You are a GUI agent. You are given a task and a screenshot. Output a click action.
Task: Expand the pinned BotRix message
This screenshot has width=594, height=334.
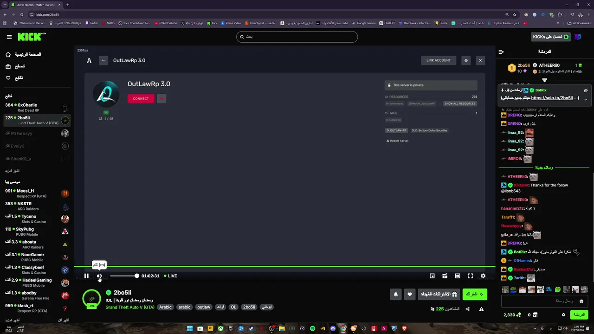(586, 99)
